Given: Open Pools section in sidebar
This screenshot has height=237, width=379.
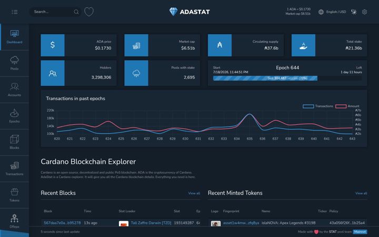Looking at the screenshot, I should tap(15, 63).
